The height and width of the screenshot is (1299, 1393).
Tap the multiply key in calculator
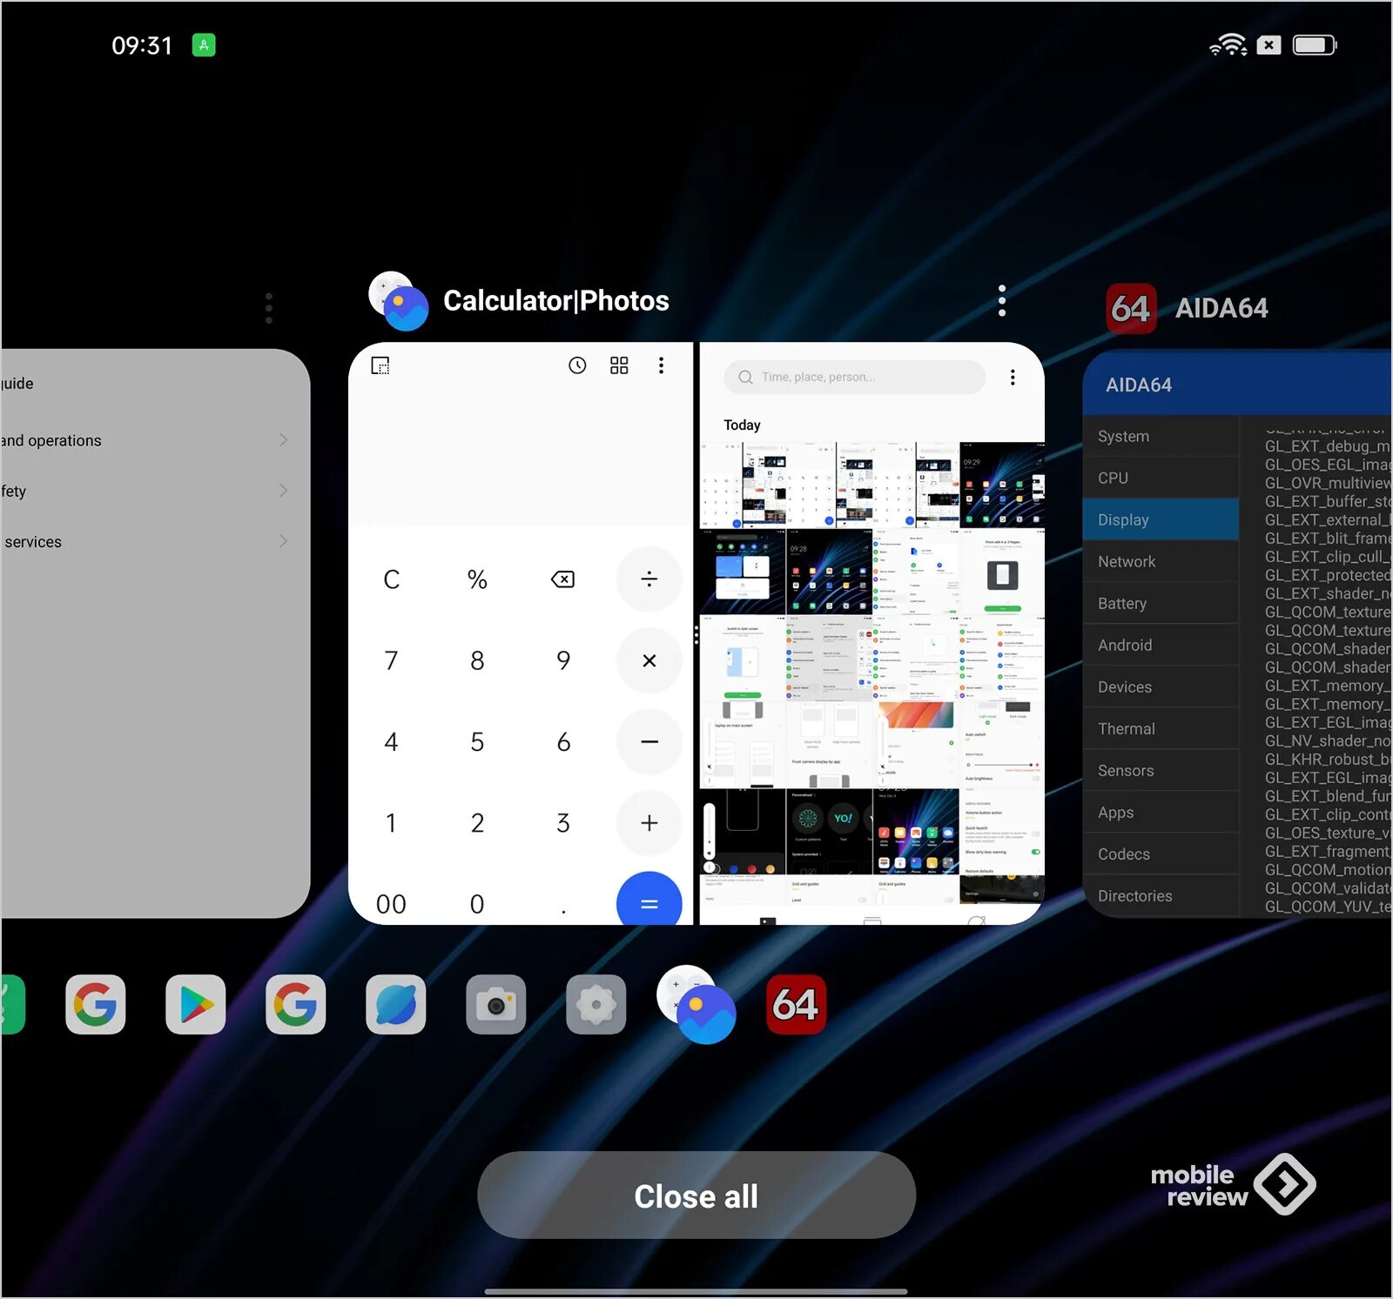tap(649, 660)
